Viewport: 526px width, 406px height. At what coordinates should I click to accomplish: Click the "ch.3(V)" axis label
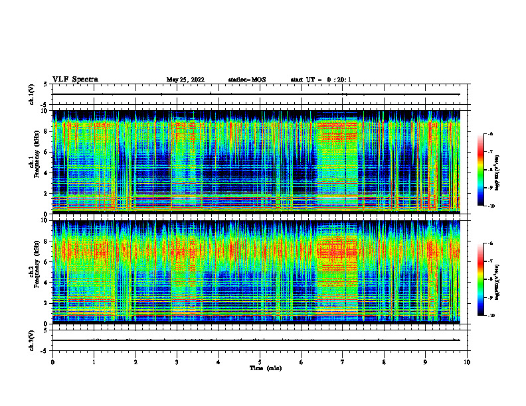[x=32, y=340]
